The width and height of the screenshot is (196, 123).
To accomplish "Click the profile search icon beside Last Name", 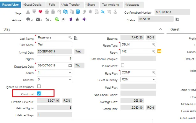I will pyautogui.click(x=76, y=38).
